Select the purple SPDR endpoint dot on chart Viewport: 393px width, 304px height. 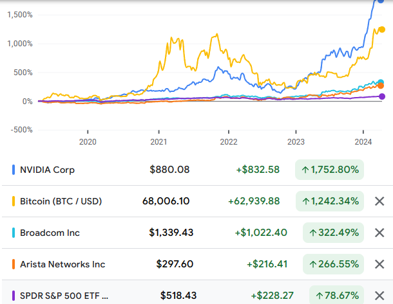point(381,96)
